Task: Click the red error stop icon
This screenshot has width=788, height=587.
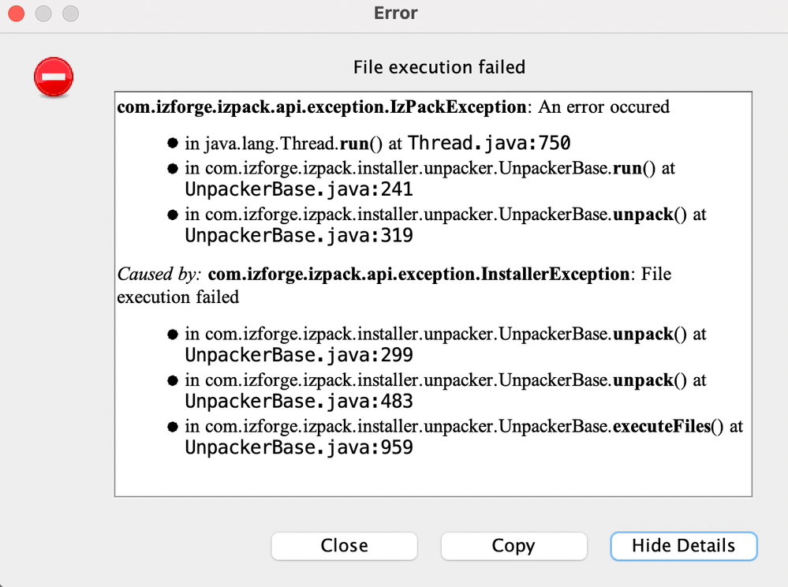Action: [x=54, y=77]
